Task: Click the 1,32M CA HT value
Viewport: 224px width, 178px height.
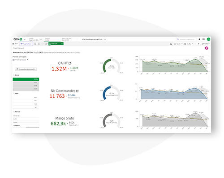Action: [59, 69]
